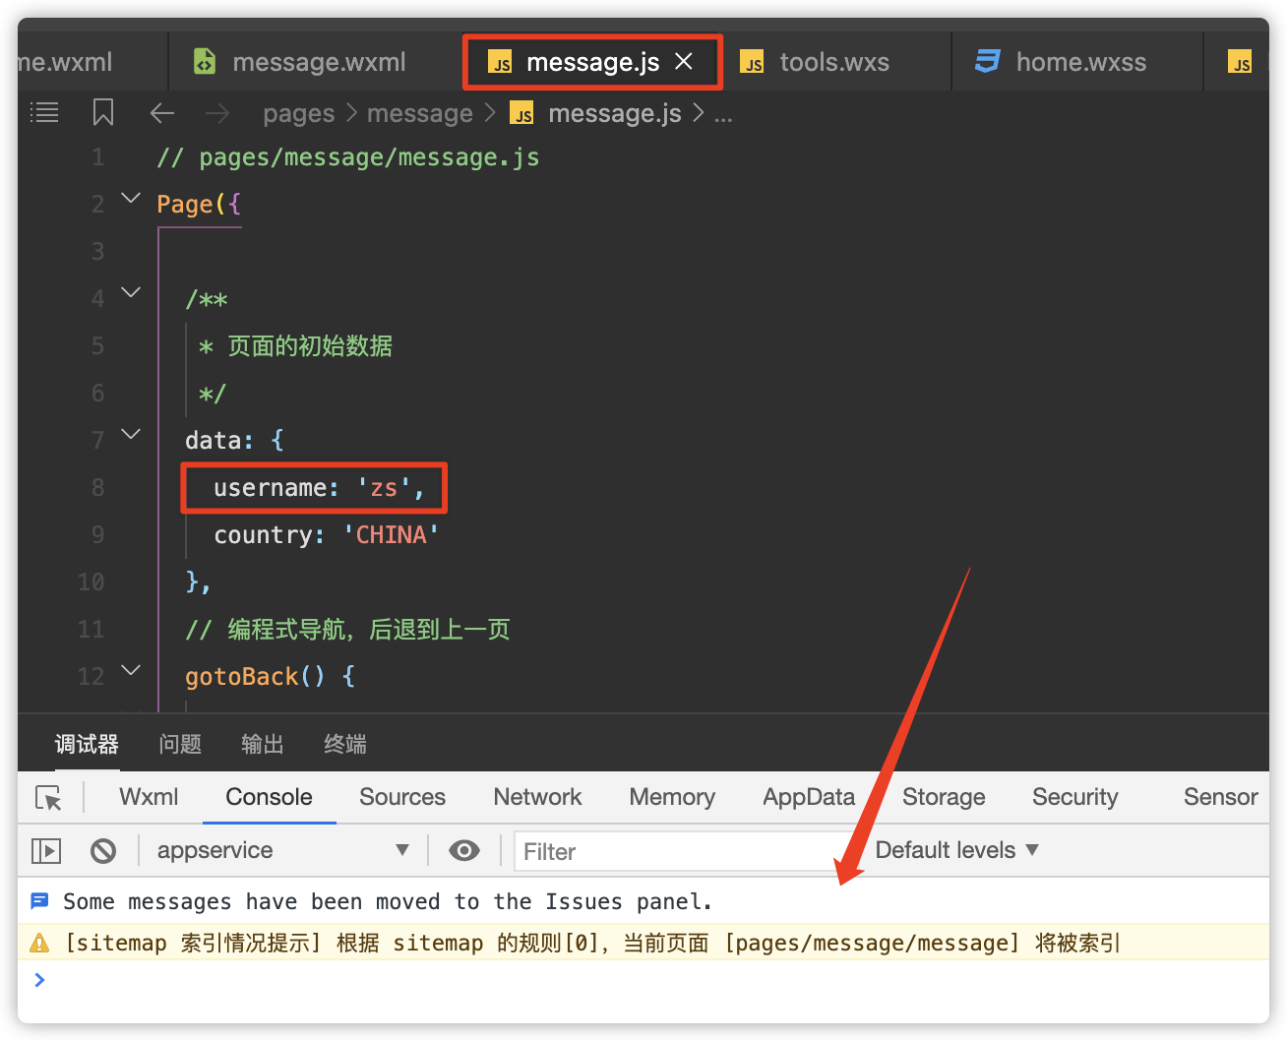Navigate forward using the right arrow icon

click(217, 112)
